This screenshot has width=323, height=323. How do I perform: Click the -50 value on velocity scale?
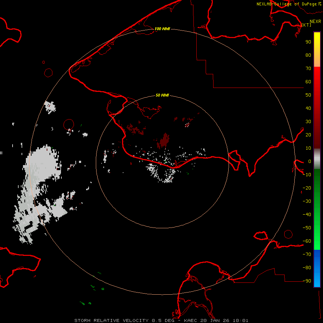click(x=307, y=228)
